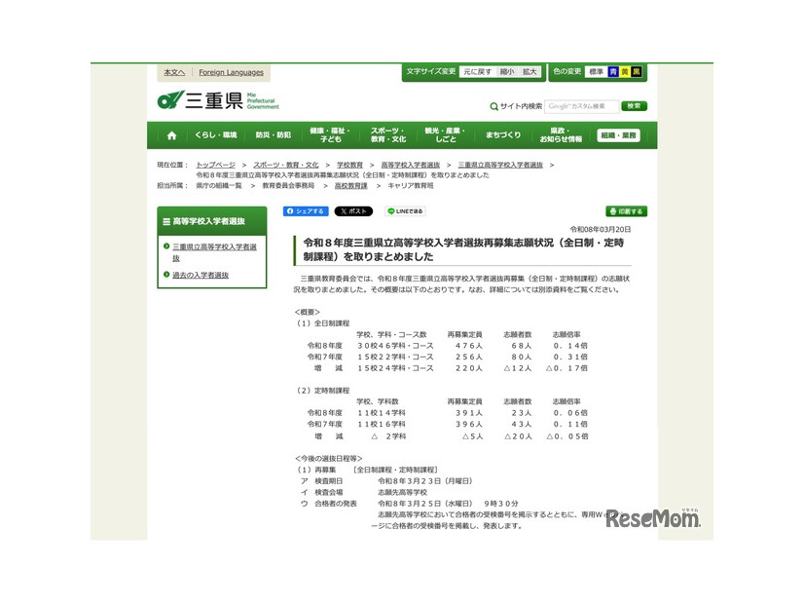Click the home icon in the navigation bar
This screenshot has width=804, height=604.
click(x=172, y=134)
